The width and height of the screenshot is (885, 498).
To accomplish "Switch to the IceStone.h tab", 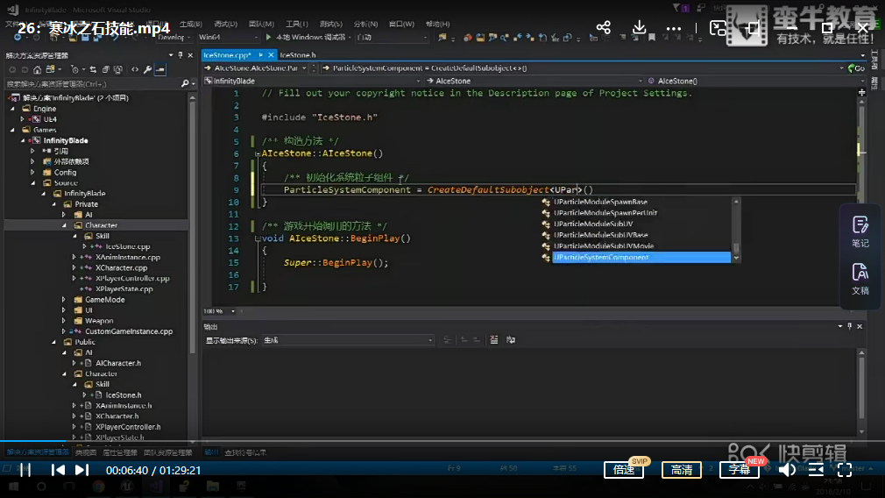I will tap(298, 54).
